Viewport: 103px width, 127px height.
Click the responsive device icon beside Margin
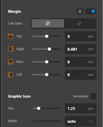pos(80,11)
